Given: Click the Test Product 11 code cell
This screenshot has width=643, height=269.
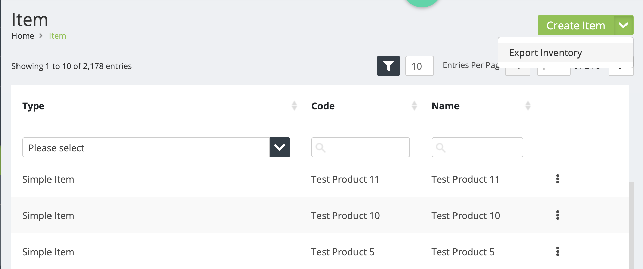Looking at the screenshot, I should [x=345, y=179].
